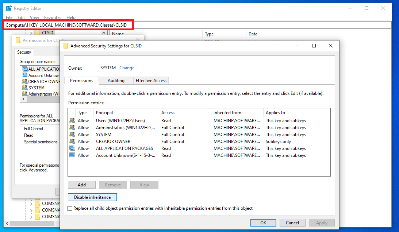Click the Remove button
The image size is (399, 232).
[113, 185]
